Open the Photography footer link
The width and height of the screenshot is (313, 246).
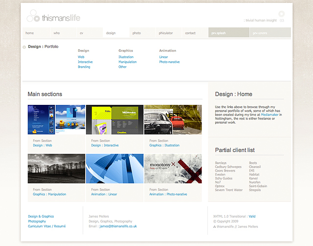(37, 221)
